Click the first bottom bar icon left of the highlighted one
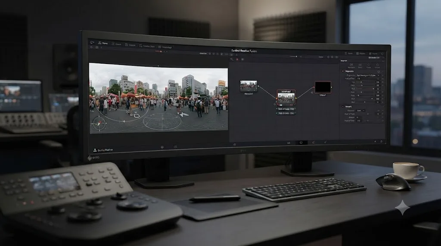The image size is (441, 246). point(289,143)
